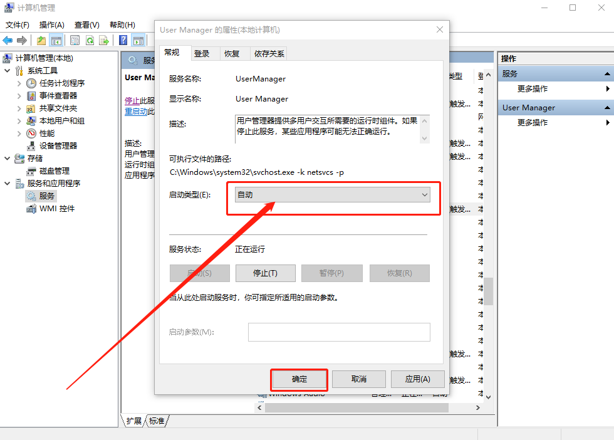
Task: Expand the 任务计划程序 tree node
Action: coord(19,83)
